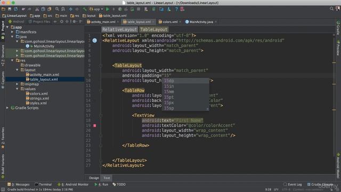Viewport: 341px width, 192px height.
Task: Open the Preview side panel
Action: [338, 48]
